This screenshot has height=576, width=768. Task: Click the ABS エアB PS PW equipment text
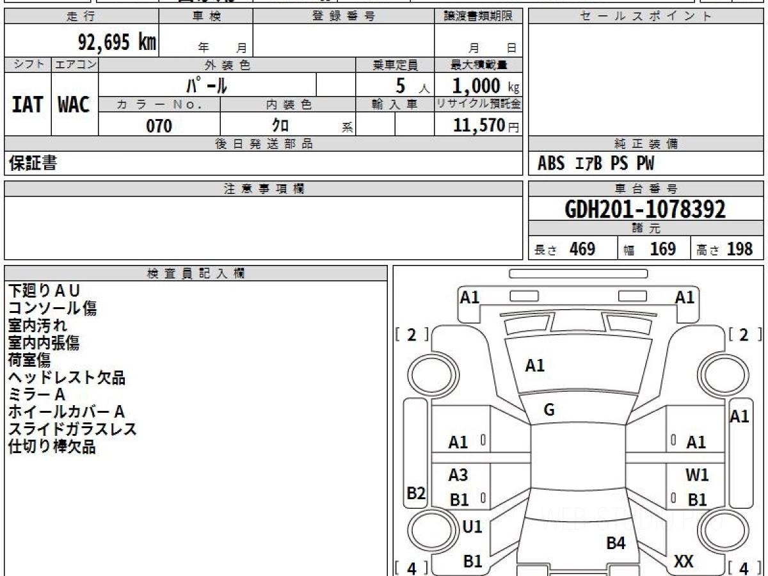click(596, 164)
